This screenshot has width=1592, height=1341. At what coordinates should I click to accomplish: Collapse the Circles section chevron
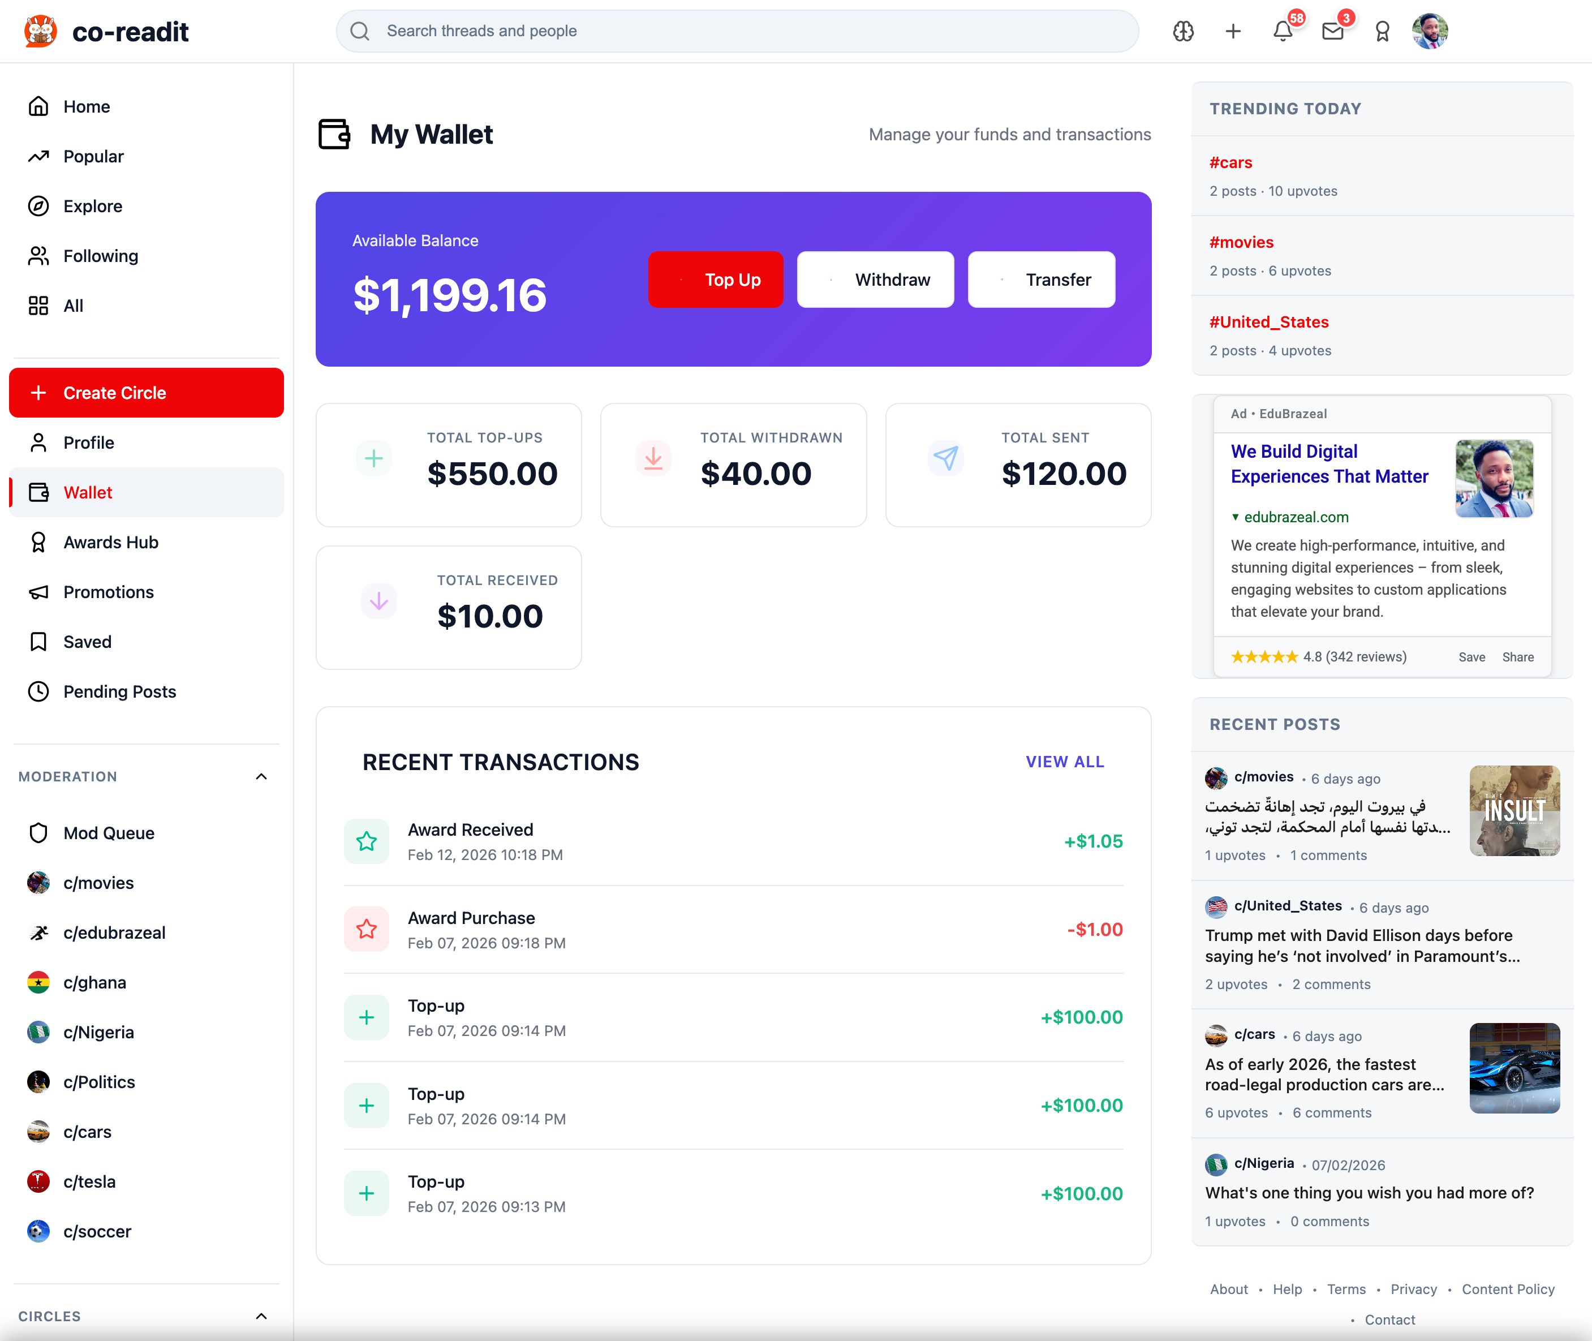[x=261, y=1316]
